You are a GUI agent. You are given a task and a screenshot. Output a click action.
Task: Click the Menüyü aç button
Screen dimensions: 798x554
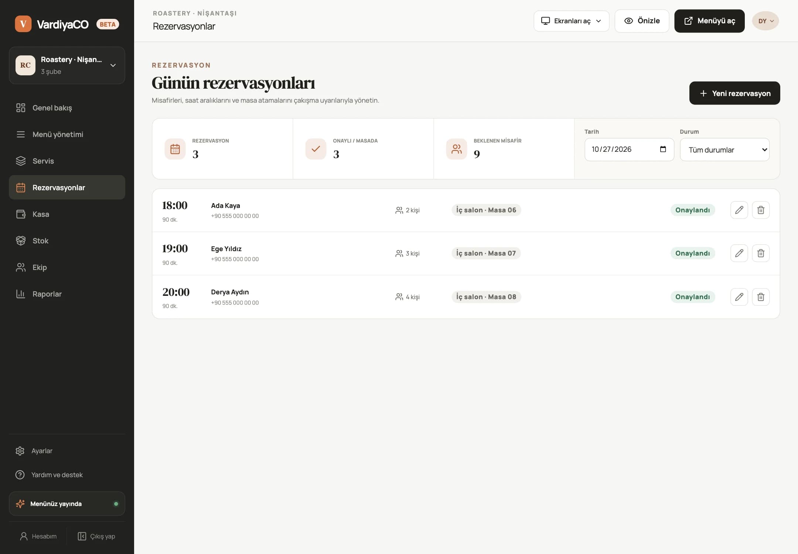click(709, 21)
